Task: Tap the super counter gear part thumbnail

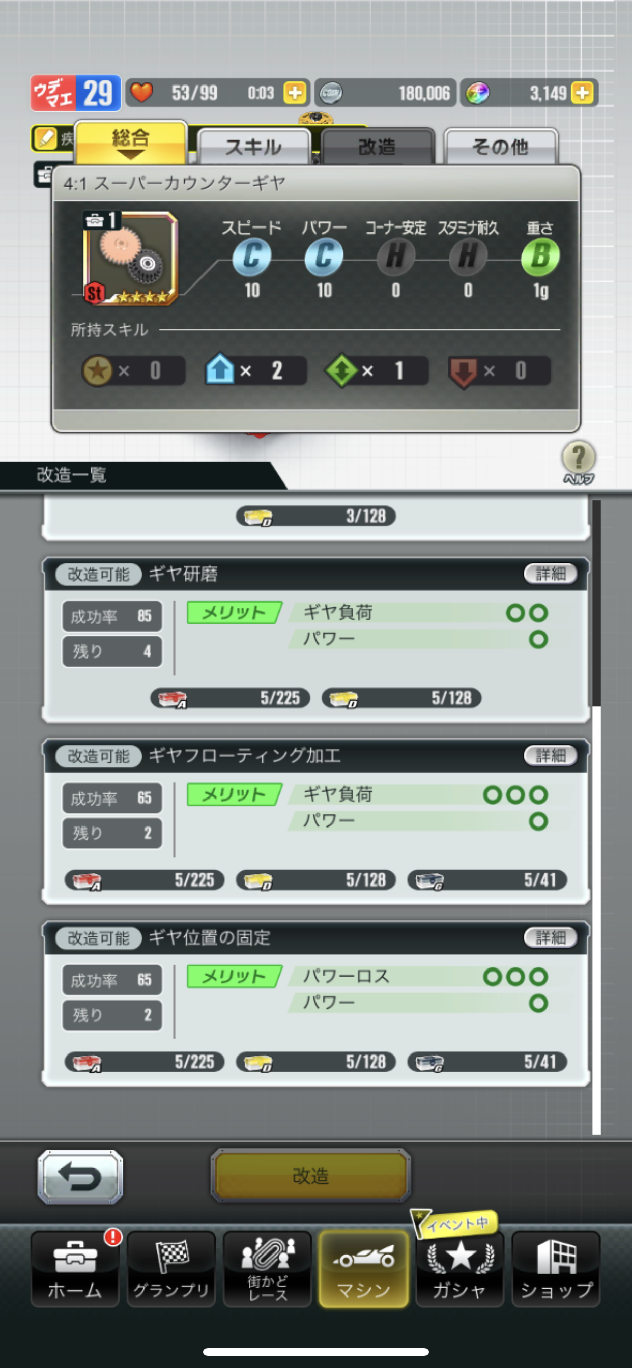Action: (130, 259)
